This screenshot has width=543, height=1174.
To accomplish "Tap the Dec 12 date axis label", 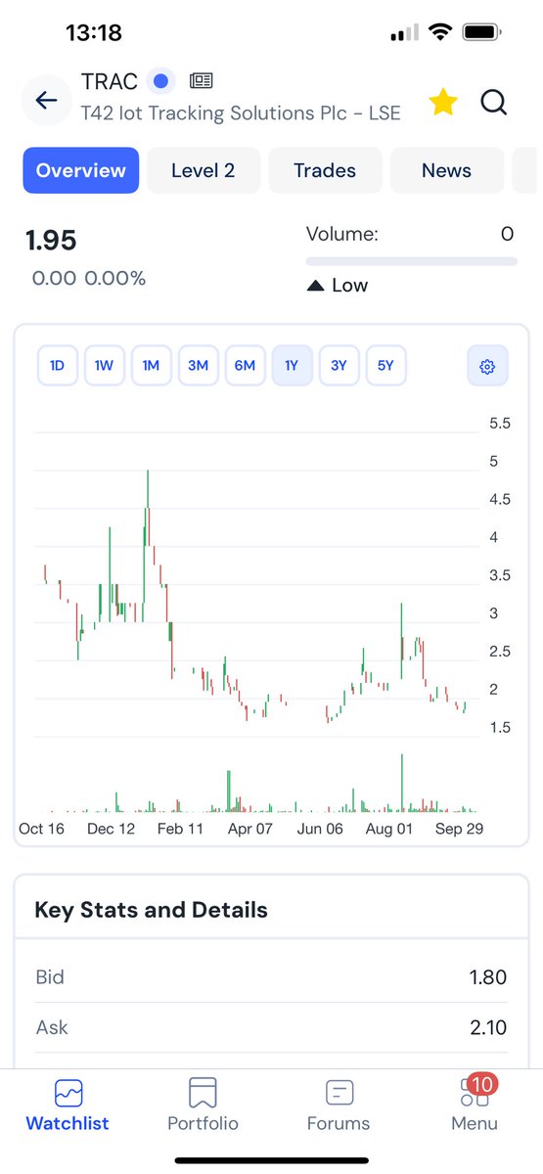I will tap(111, 829).
